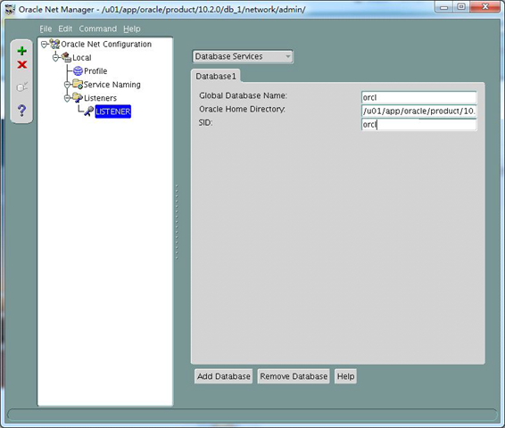
Task: Click the Remove Database button
Action: click(x=294, y=376)
